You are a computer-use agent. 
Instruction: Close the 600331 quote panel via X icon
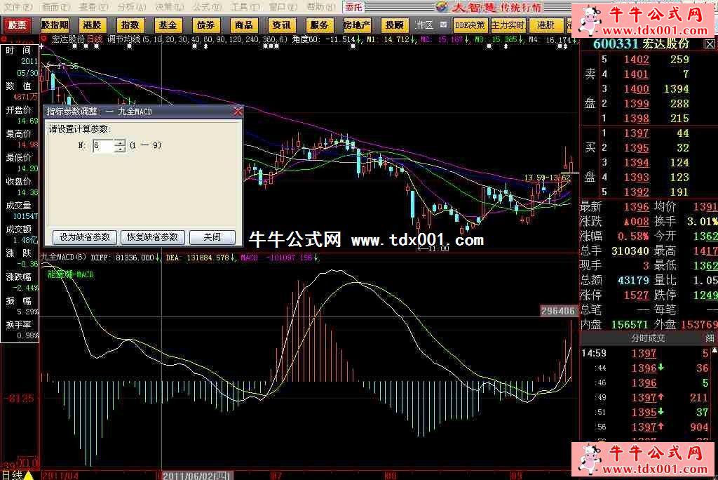coord(710,44)
